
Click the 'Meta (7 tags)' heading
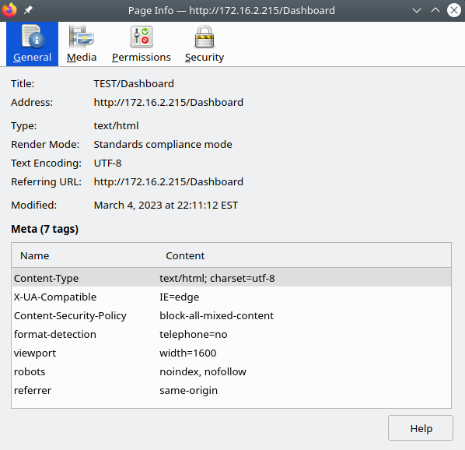[45, 229]
